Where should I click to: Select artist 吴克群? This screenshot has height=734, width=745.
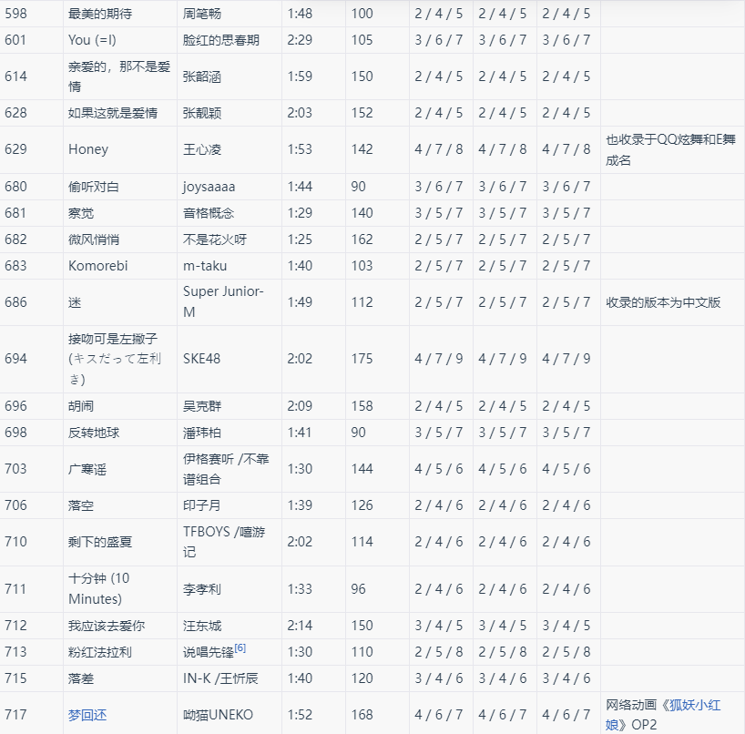tap(202, 406)
